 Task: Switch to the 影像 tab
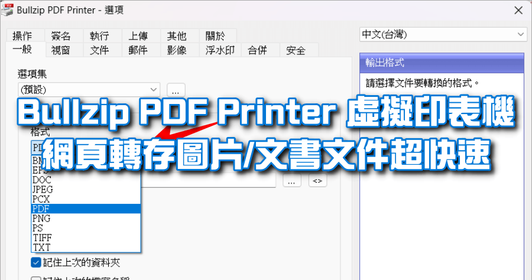pyautogui.click(x=180, y=50)
